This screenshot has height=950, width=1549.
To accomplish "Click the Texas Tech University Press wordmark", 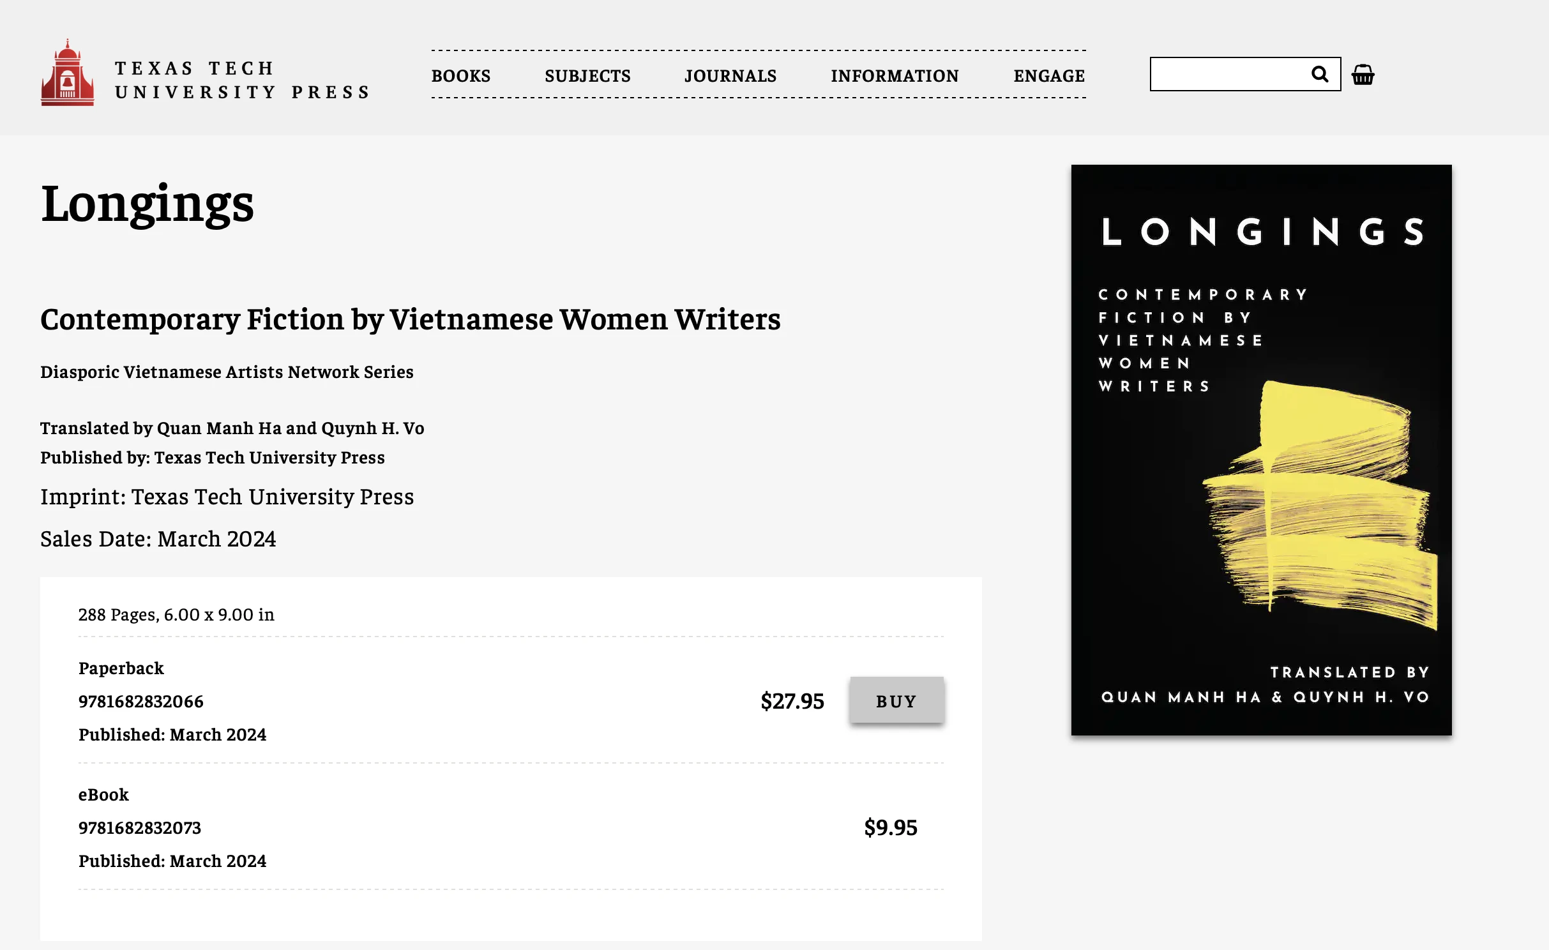I will pyautogui.click(x=242, y=80).
